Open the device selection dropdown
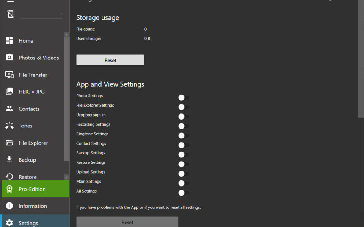364x227 pixels. 41,14
